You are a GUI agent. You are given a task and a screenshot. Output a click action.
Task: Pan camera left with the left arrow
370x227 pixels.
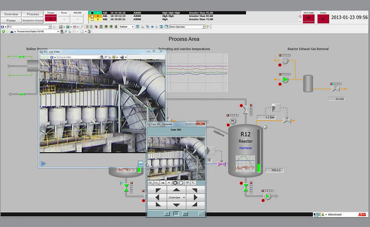tap(157, 197)
